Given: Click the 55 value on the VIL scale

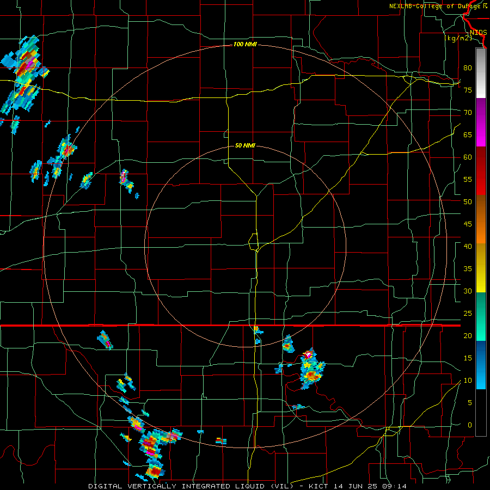Looking at the screenshot, I should (468, 179).
